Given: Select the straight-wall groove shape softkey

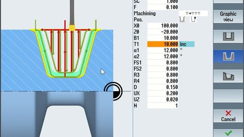Looking at the screenshot, I should [228, 37].
